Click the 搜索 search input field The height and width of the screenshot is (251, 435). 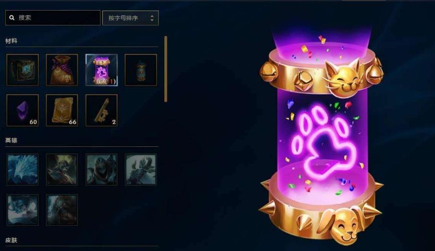pyautogui.click(x=53, y=18)
